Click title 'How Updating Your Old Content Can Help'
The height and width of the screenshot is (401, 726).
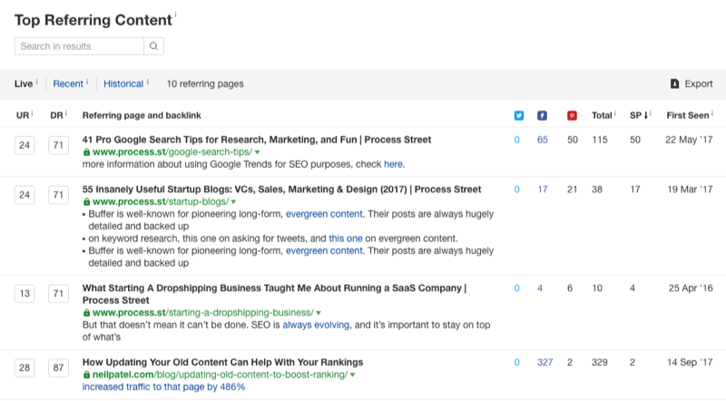click(x=222, y=363)
